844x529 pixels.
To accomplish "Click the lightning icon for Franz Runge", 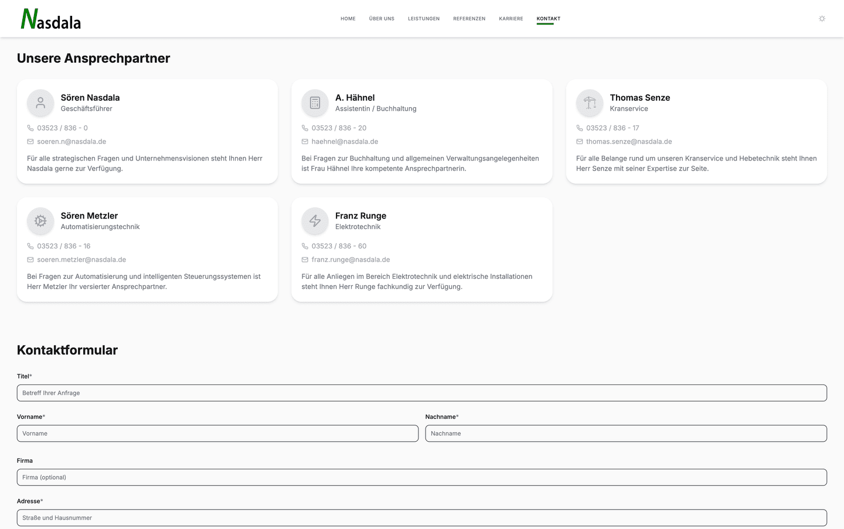I will pos(315,221).
